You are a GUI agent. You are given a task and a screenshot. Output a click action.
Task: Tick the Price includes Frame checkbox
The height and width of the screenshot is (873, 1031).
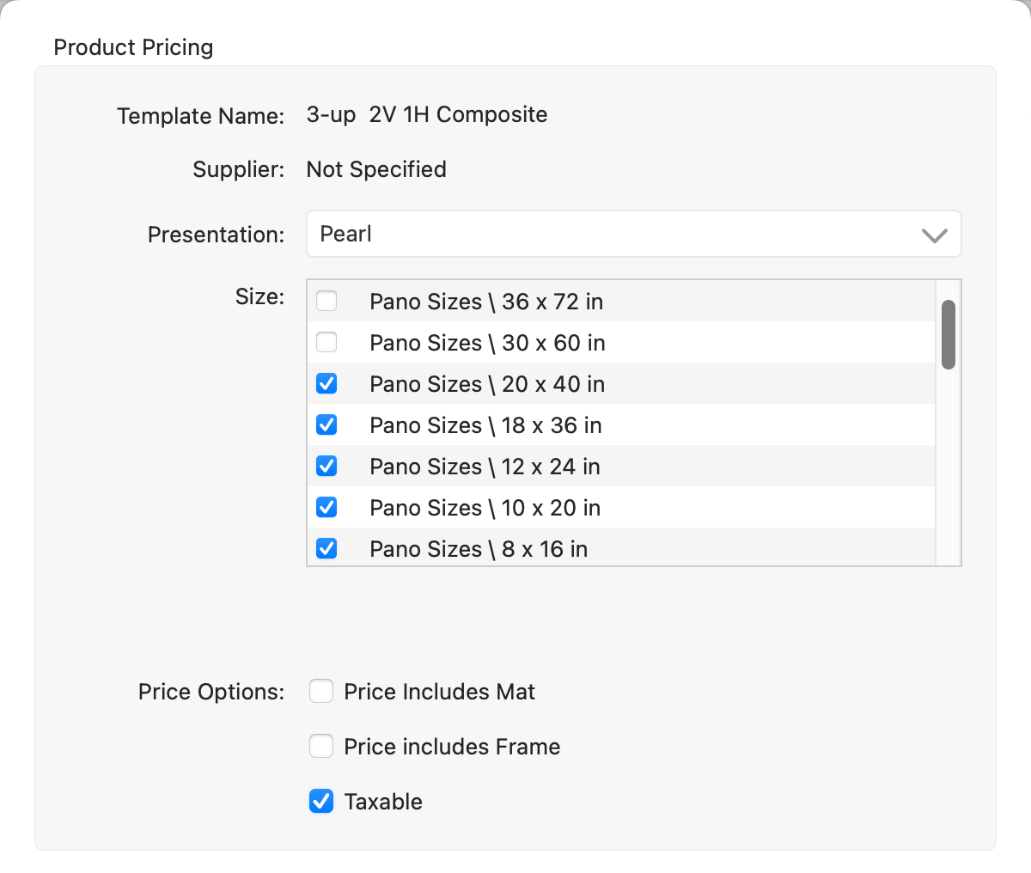pyautogui.click(x=321, y=747)
